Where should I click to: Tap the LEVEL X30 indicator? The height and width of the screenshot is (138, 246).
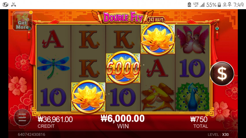(218, 135)
